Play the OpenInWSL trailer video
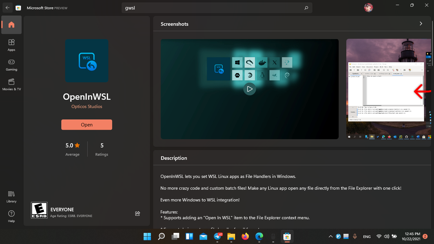Image resolution: width=434 pixels, height=244 pixels. tap(250, 89)
